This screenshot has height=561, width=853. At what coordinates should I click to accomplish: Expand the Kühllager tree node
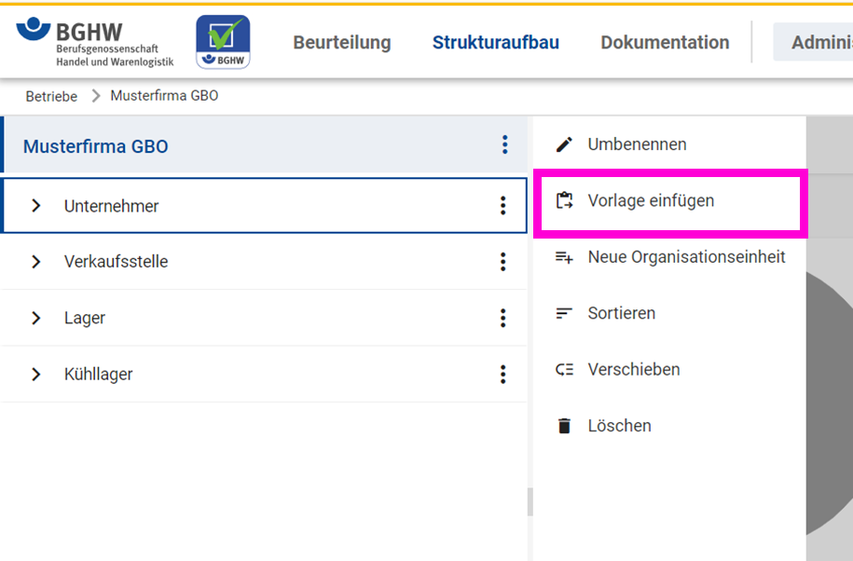[x=36, y=374]
